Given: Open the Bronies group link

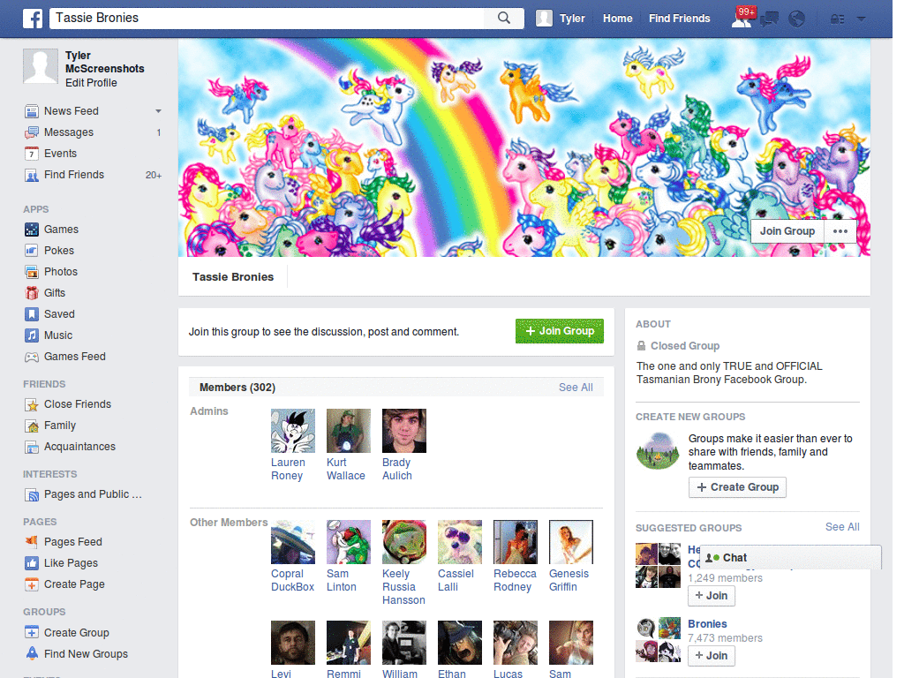Looking at the screenshot, I should pyautogui.click(x=707, y=624).
